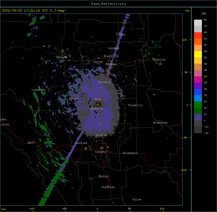The image size is (217, 212).
Task: Click the yellow V marker northeast of Calgary
Action: tap(108, 147)
